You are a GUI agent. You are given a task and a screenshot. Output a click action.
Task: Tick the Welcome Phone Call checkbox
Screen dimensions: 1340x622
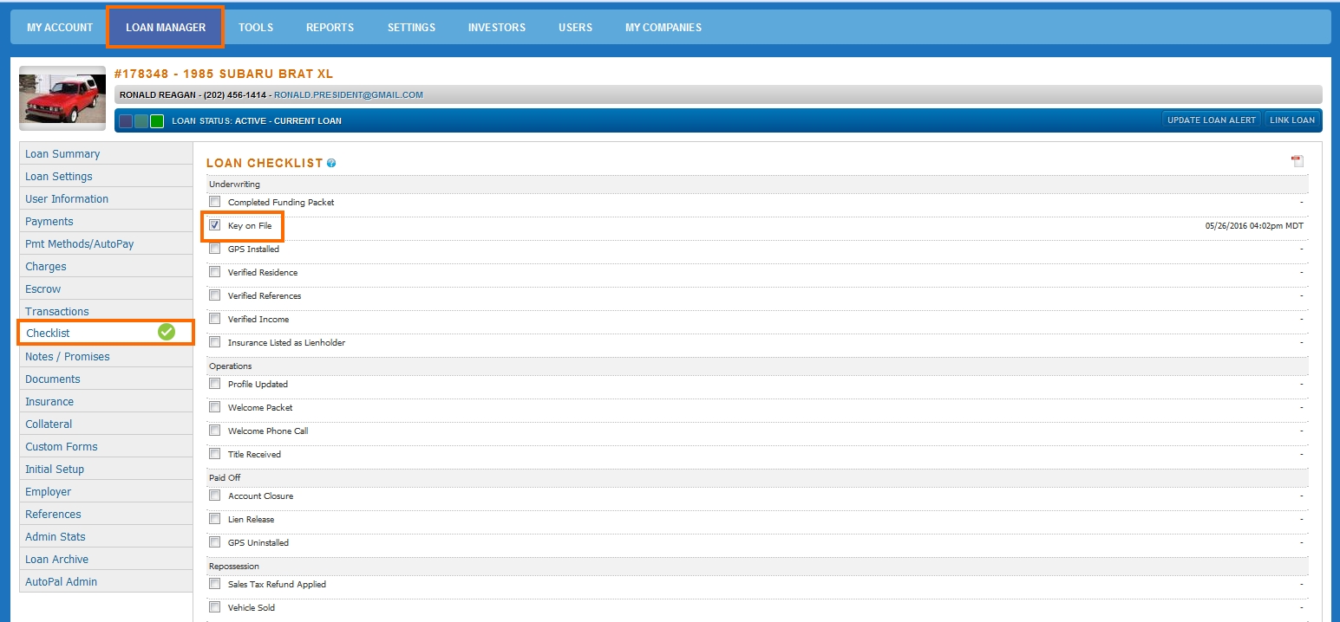(x=215, y=431)
